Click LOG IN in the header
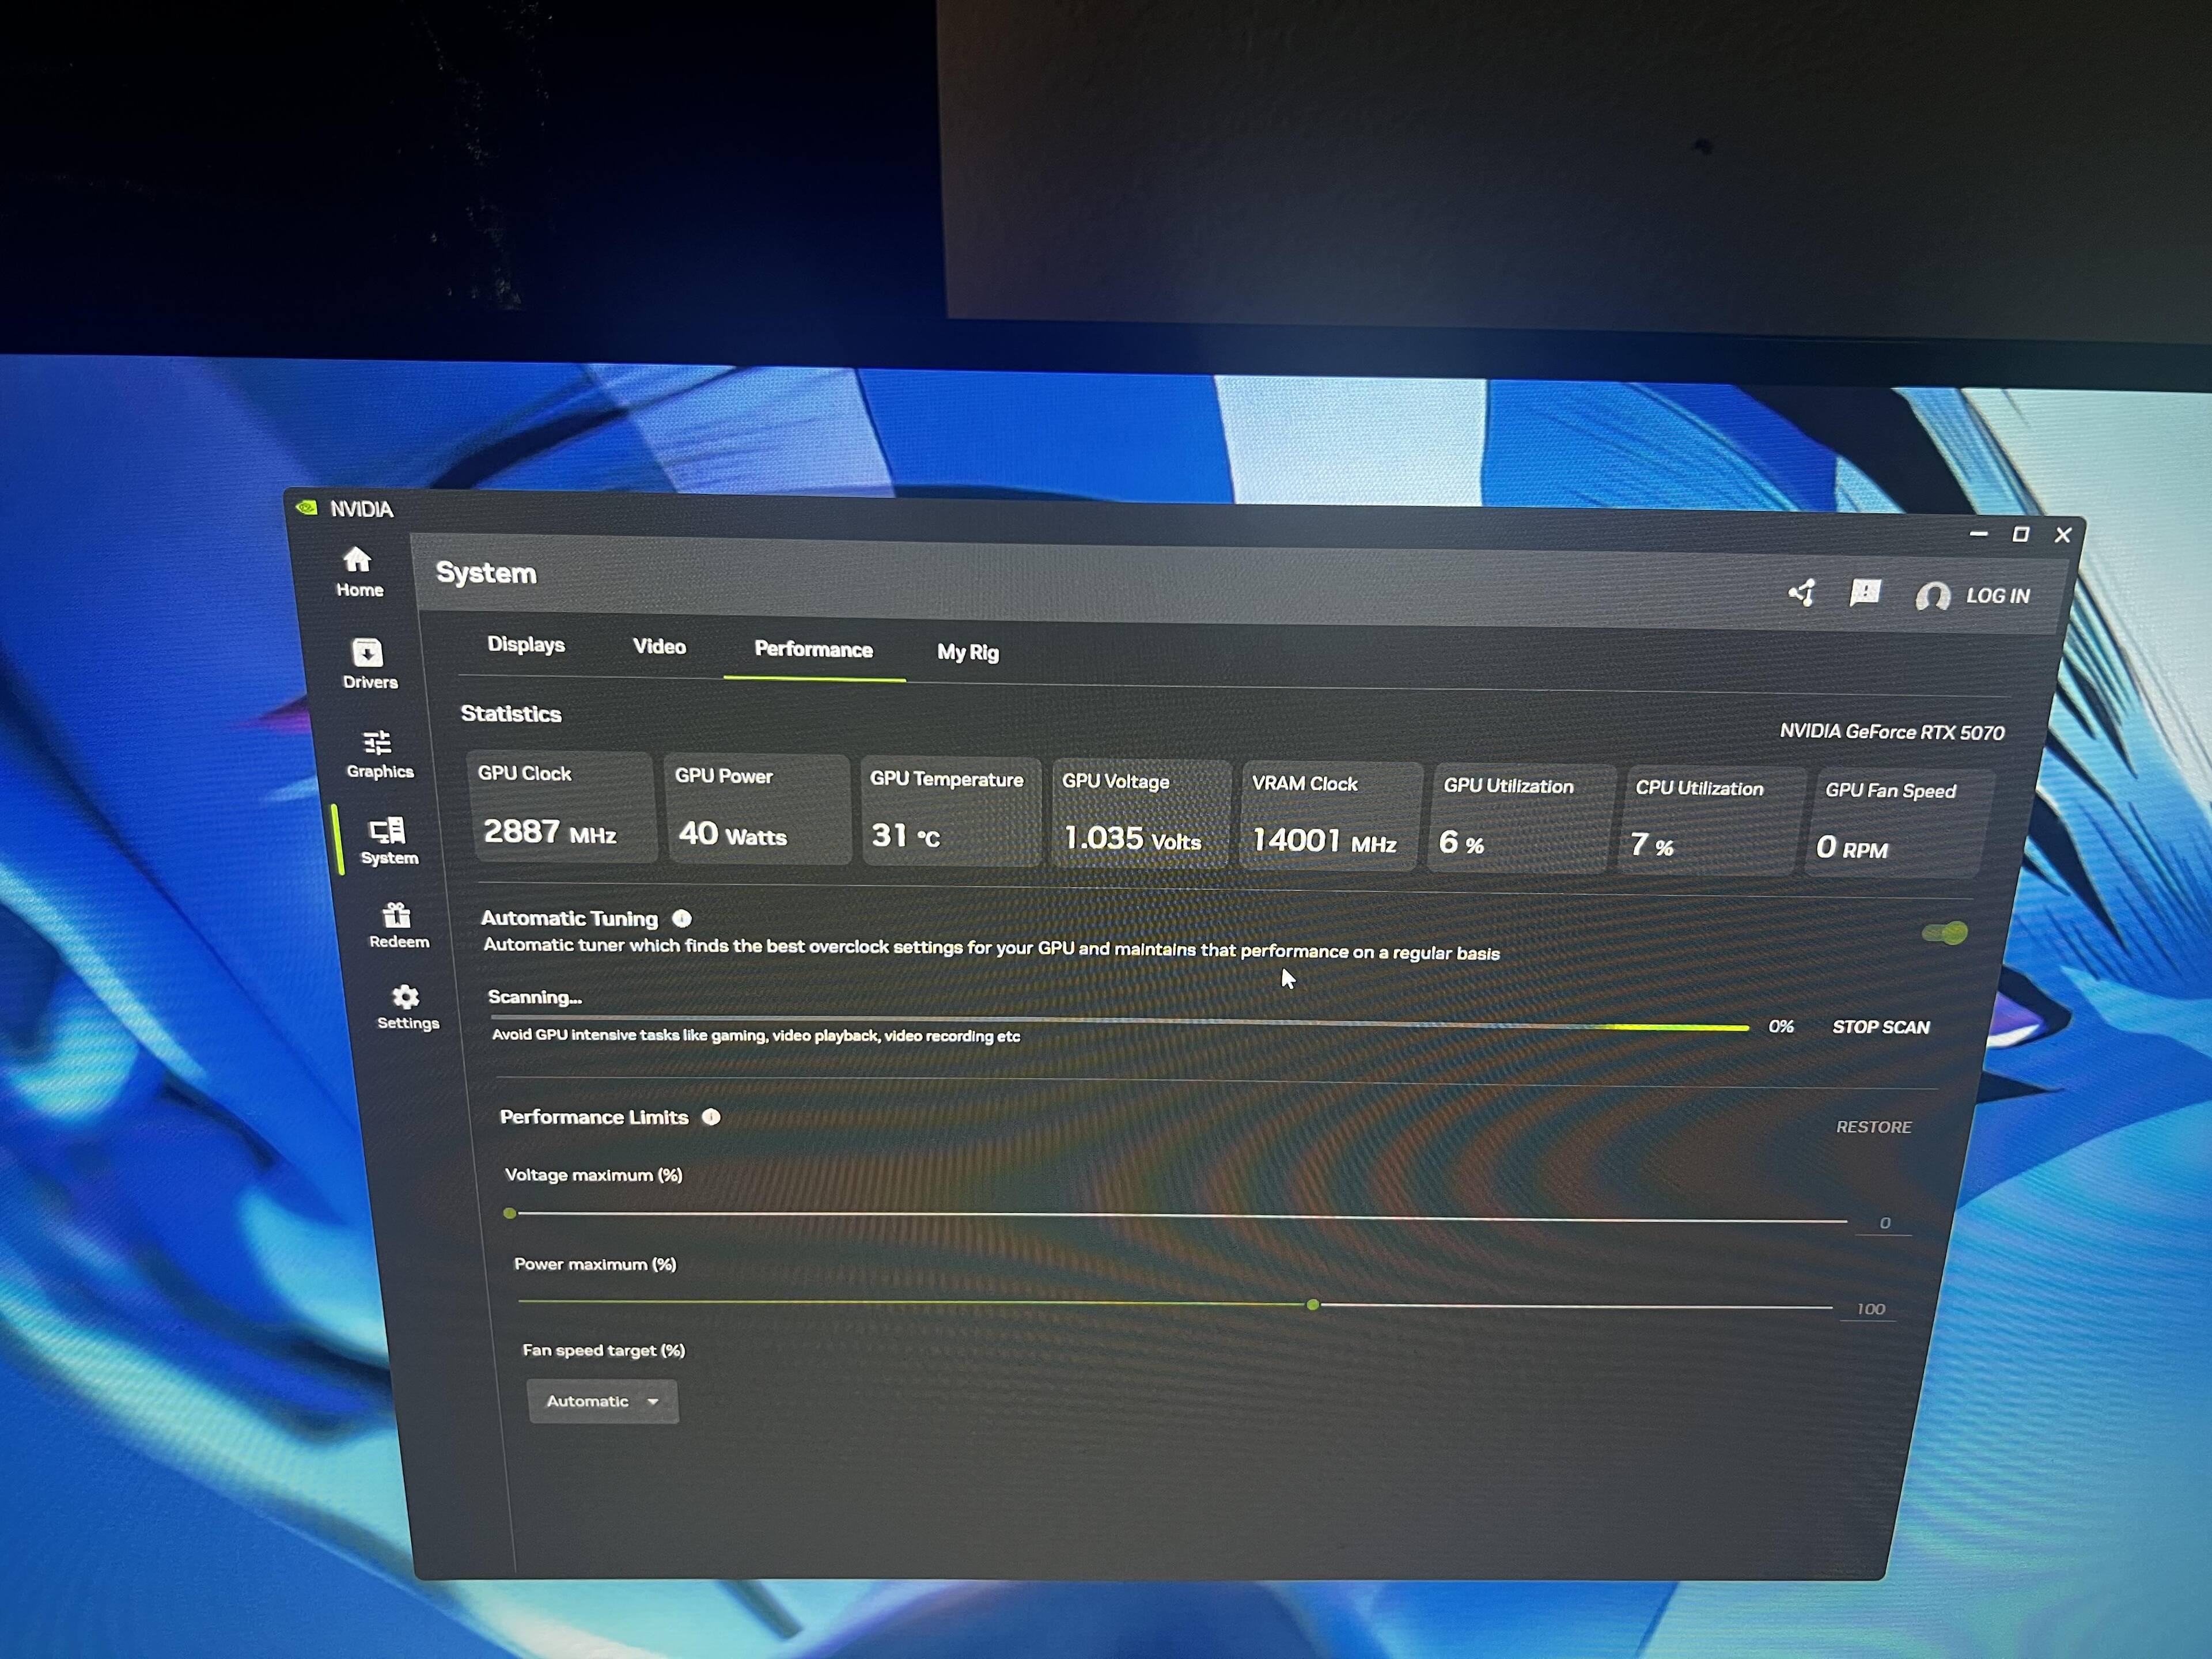2212x1659 pixels. point(1996,596)
